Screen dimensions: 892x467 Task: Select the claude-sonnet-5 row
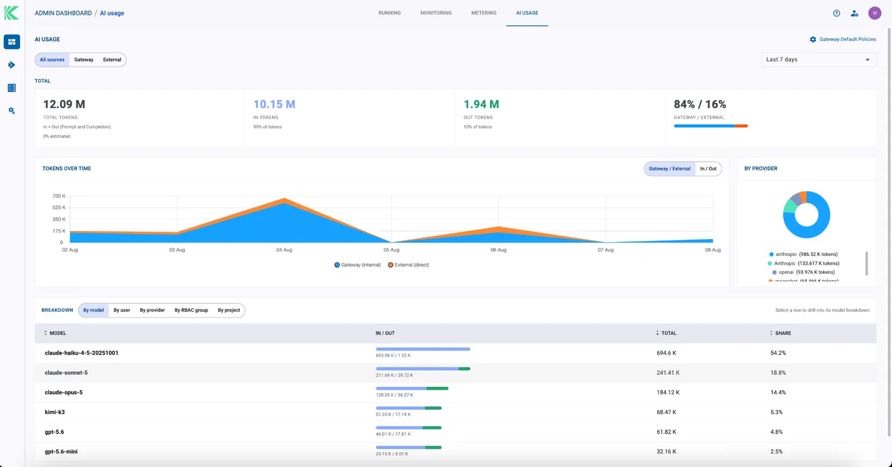coord(455,373)
